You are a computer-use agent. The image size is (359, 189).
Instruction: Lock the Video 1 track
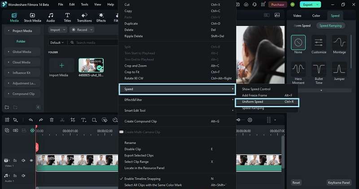click(15, 160)
